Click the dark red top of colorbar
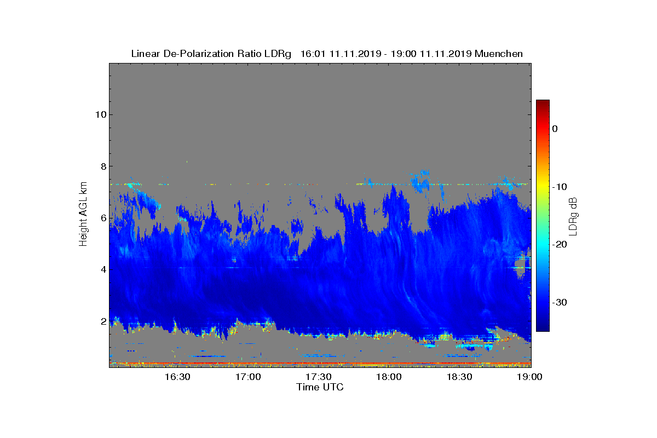 (543, 104)
